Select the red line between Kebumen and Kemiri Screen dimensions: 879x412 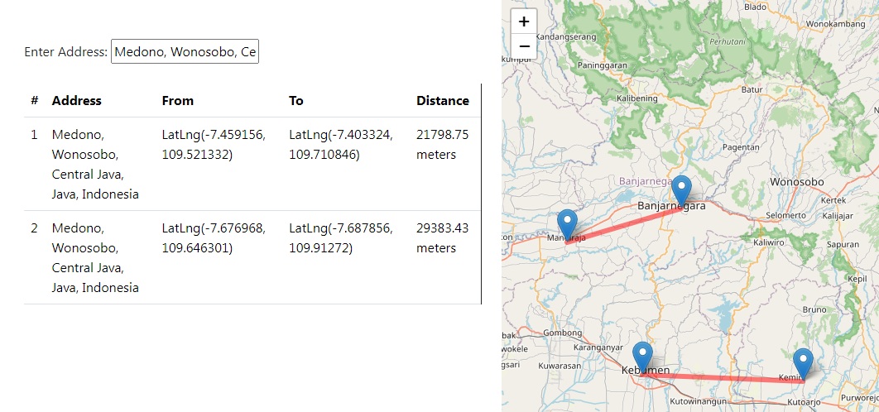pos(723,377)
